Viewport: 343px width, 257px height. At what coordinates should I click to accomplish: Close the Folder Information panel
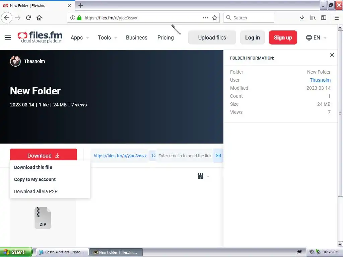332,55
